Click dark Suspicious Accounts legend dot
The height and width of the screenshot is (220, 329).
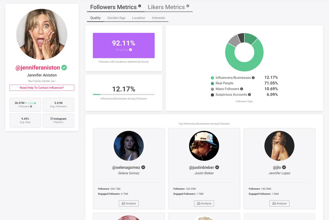coord(212,95)
